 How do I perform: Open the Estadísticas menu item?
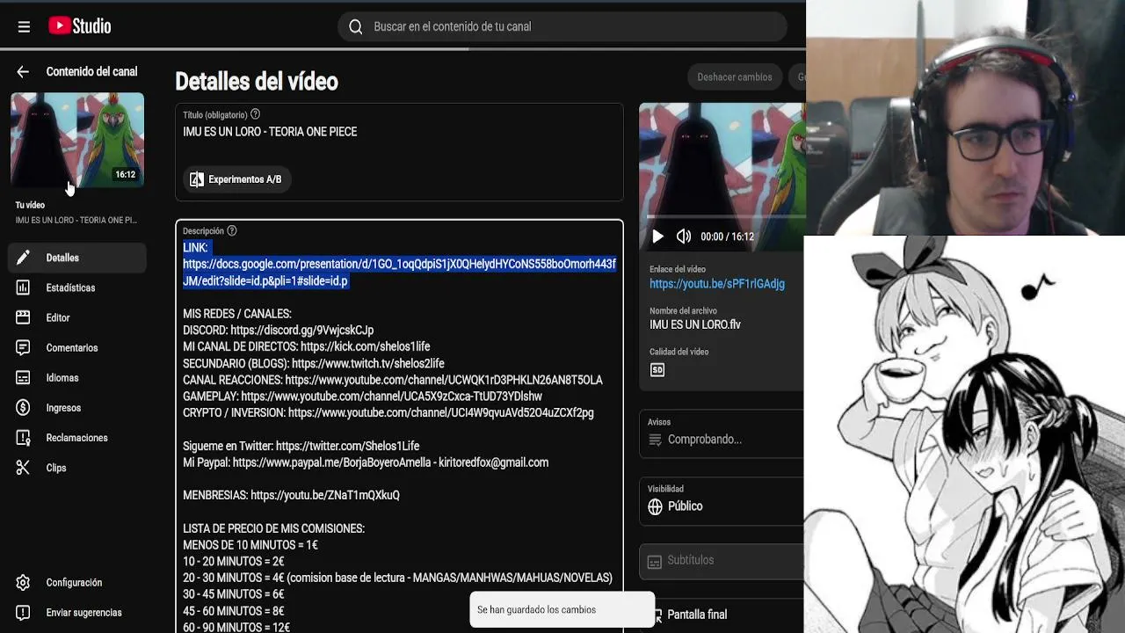(x=77, y=287)
